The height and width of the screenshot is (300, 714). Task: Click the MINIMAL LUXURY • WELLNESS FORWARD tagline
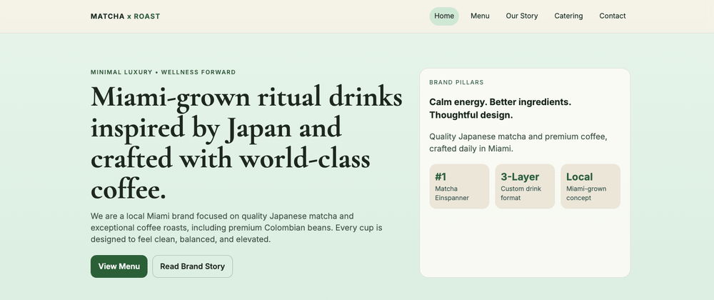(163, 72)
